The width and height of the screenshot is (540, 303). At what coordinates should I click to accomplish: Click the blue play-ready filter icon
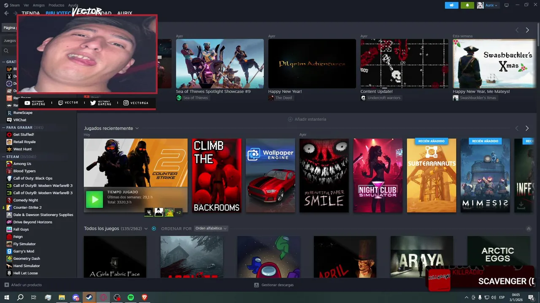(154, 229)
